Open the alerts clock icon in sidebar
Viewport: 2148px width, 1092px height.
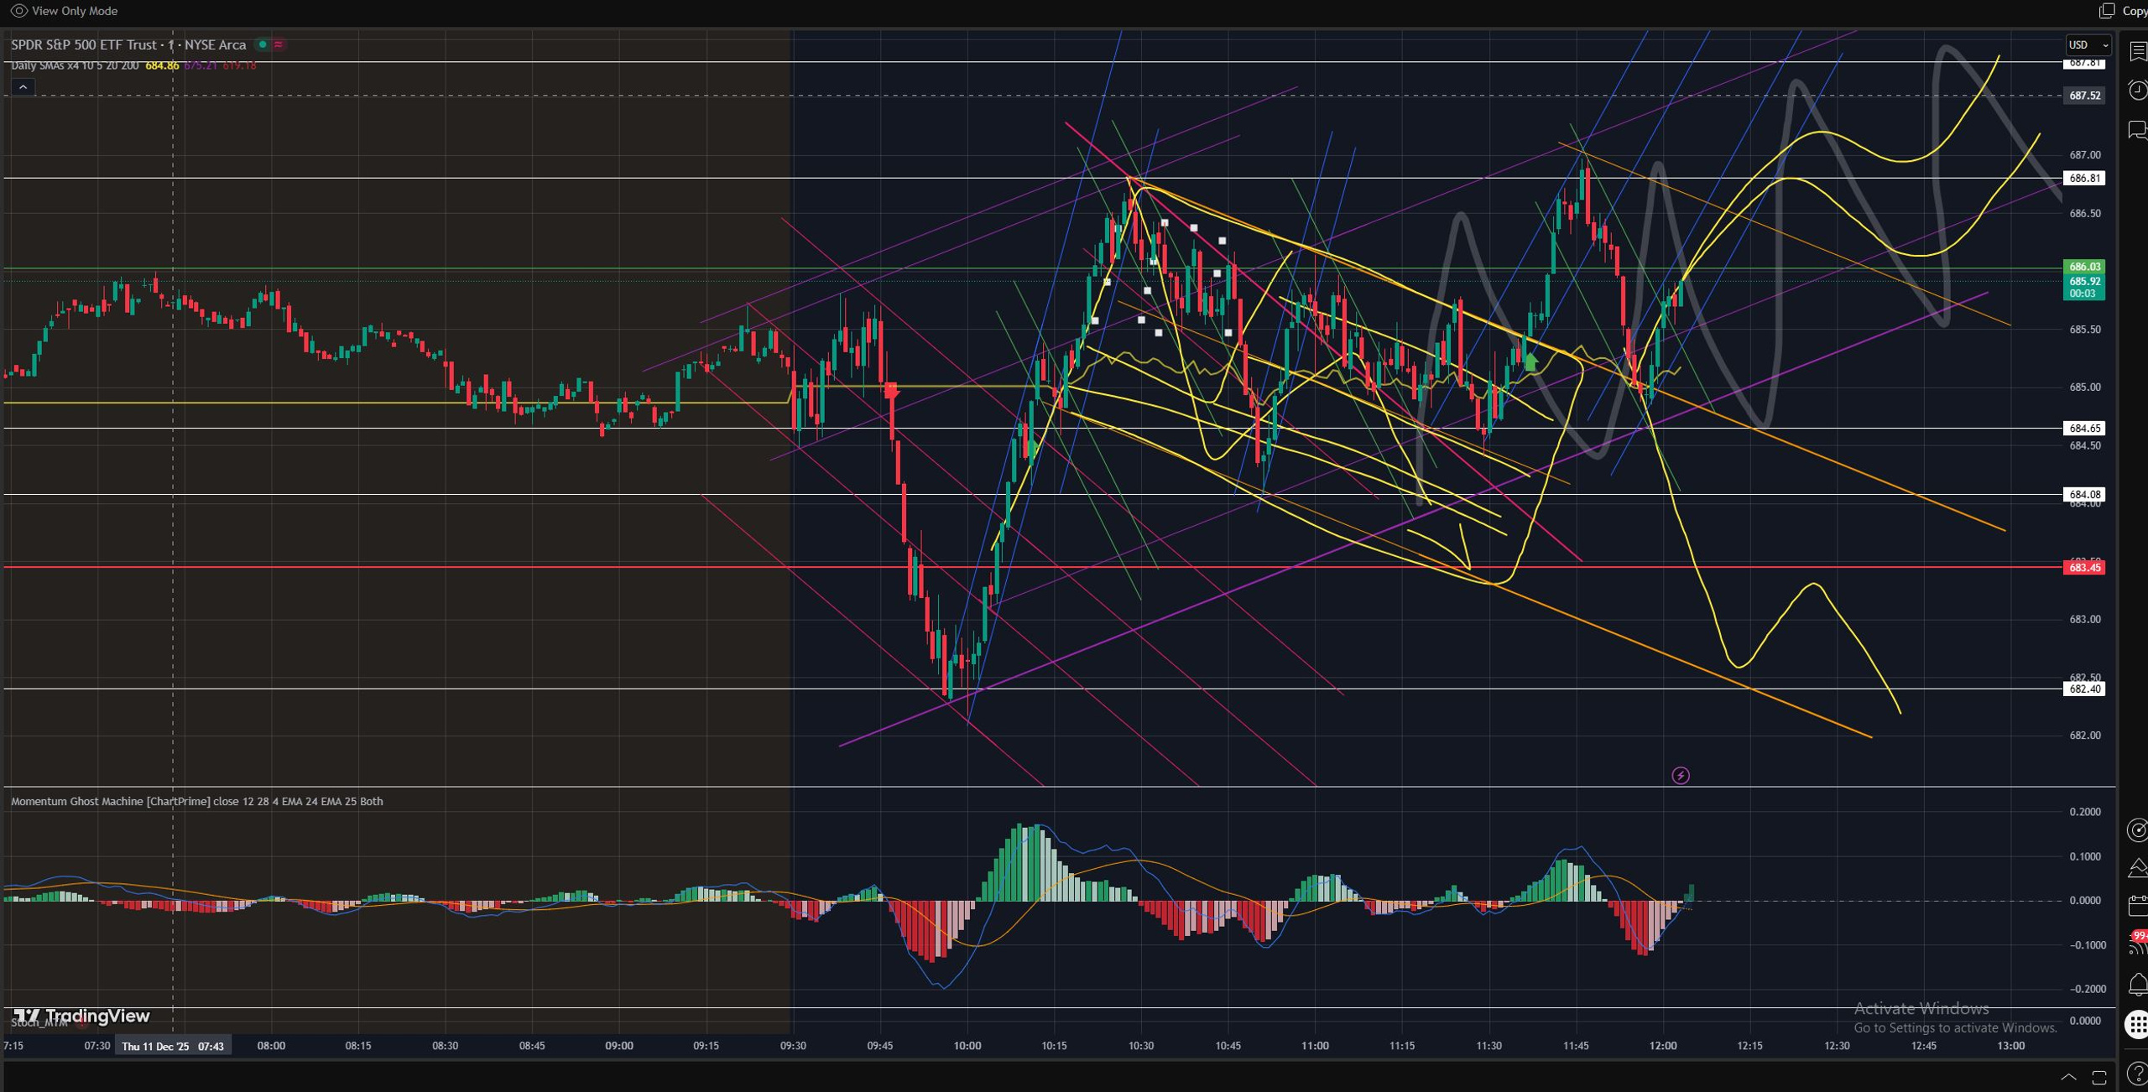[2138, 90]
